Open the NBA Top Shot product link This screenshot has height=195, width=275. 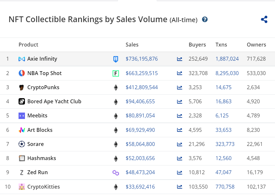pos(44,73)
